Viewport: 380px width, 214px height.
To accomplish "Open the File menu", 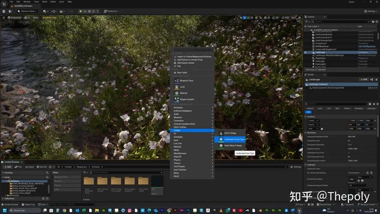I will (12, 2).
